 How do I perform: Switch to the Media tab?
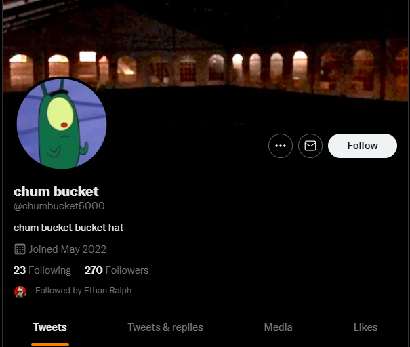[279, 327]
